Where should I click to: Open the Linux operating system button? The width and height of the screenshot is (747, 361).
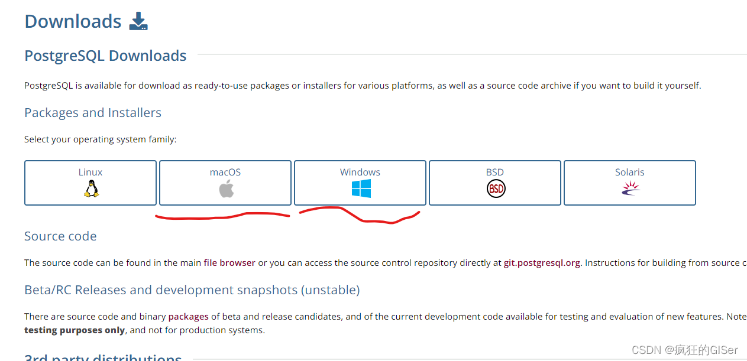tap(90, 183)
